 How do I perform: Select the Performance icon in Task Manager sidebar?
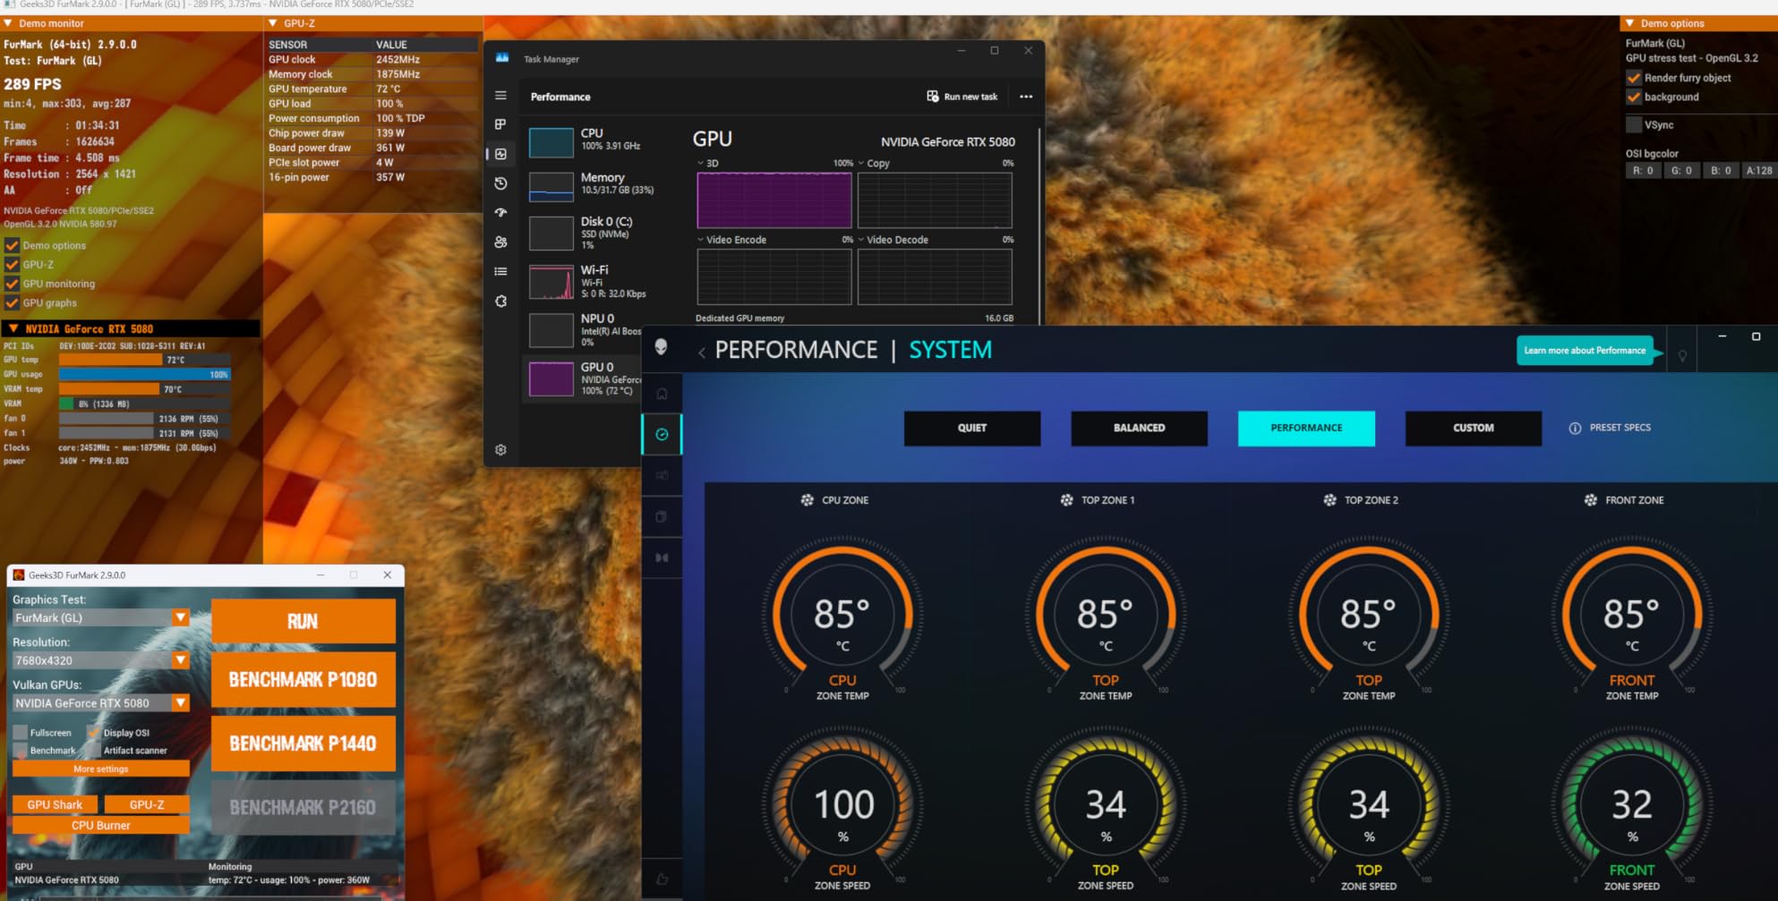tap(500, 154)
